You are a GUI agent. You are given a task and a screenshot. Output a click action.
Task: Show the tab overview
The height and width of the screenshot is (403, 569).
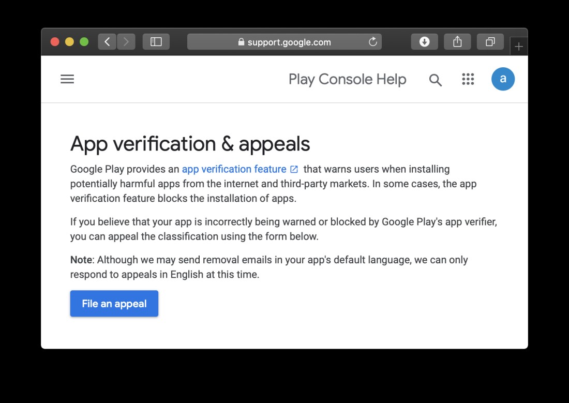coord(490,42)
